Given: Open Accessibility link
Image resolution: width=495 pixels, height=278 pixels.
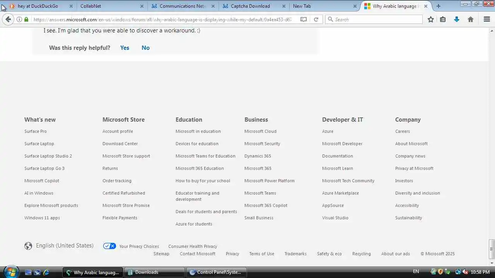Looking at the screenshot, I should tap(407, 205).
